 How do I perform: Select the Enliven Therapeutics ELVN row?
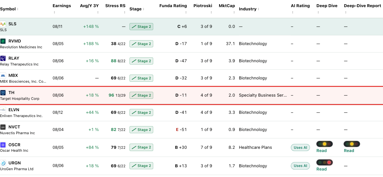(x=191, y=112)
